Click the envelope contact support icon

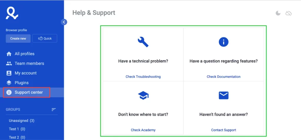[x=223, y=95]
